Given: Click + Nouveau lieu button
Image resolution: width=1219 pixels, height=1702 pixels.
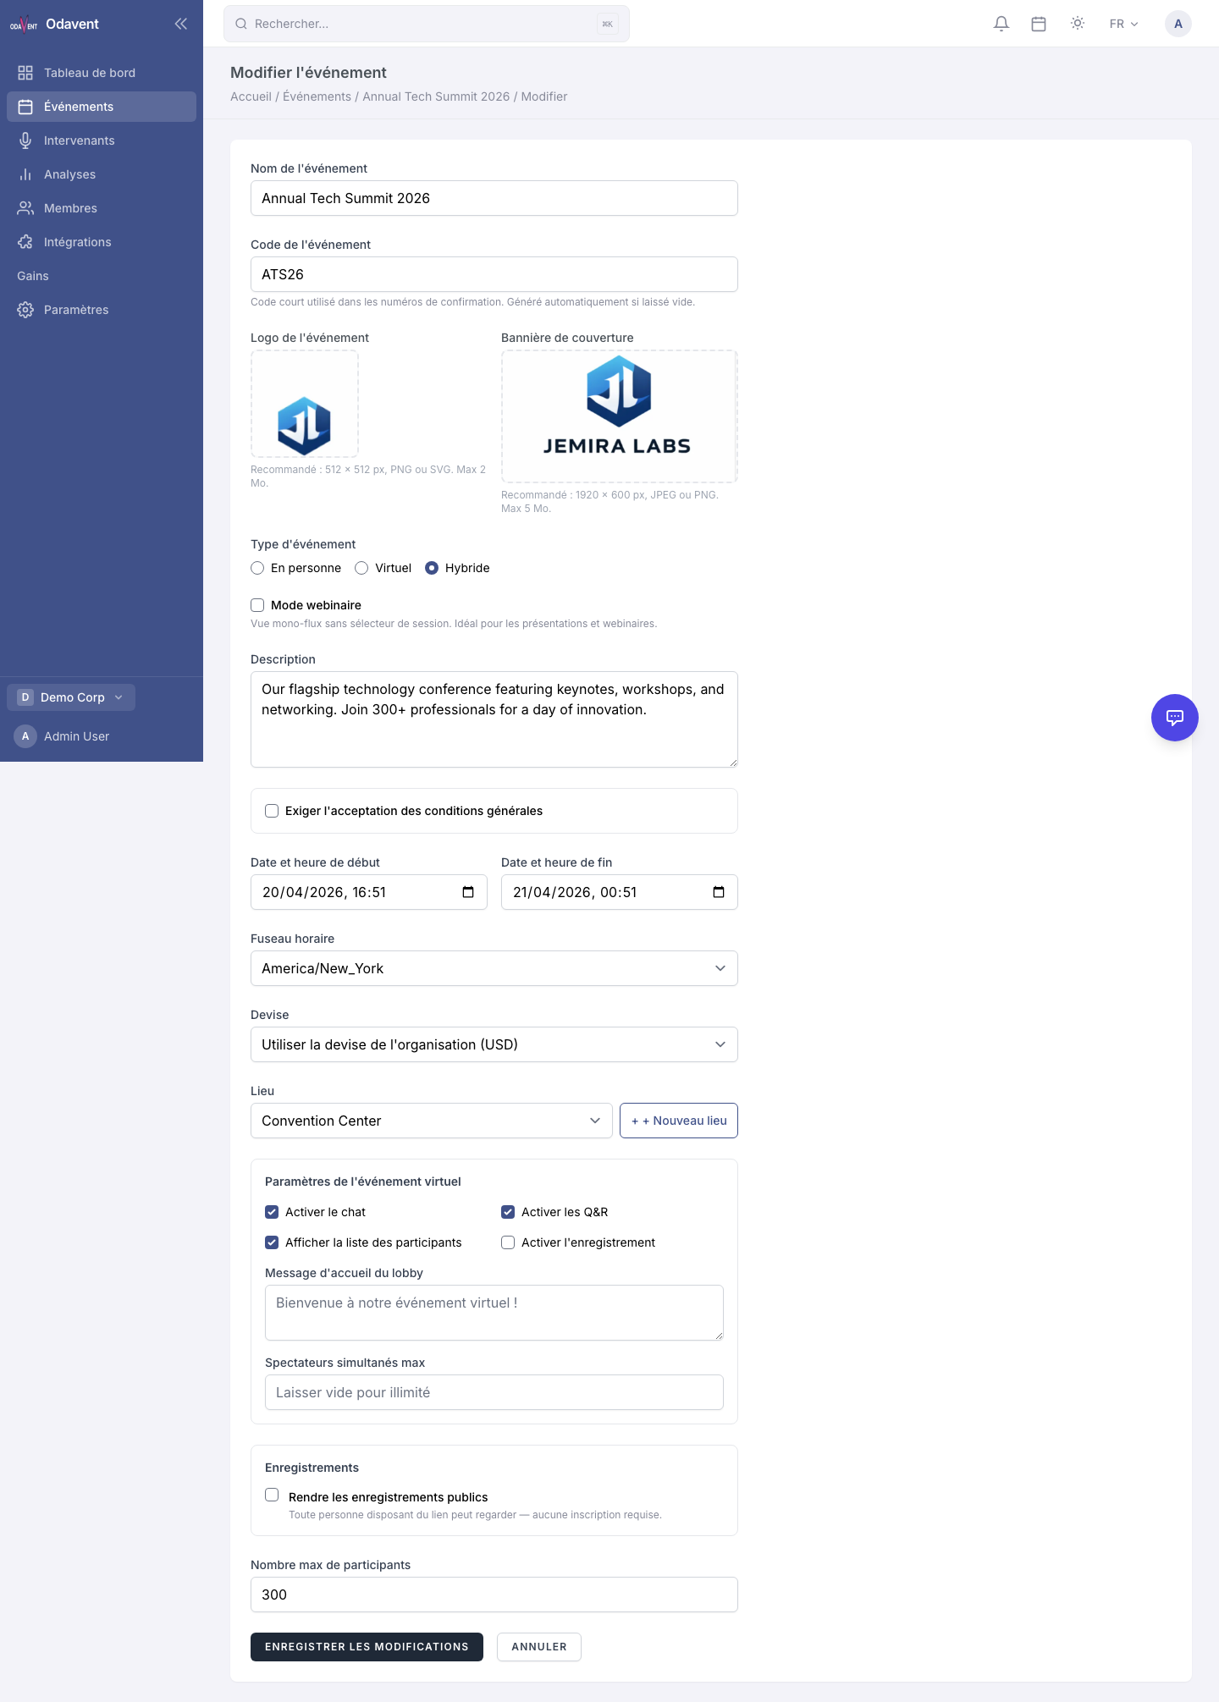Looking at the screenshot, I should point(679,1121).
